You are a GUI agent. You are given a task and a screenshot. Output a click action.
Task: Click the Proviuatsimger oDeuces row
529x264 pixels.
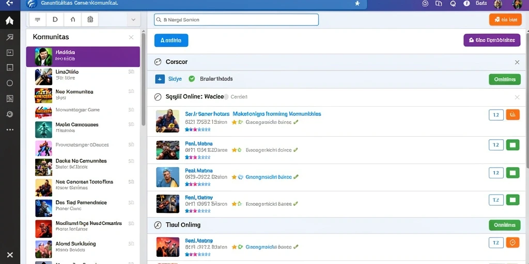(x=83, y=148)
